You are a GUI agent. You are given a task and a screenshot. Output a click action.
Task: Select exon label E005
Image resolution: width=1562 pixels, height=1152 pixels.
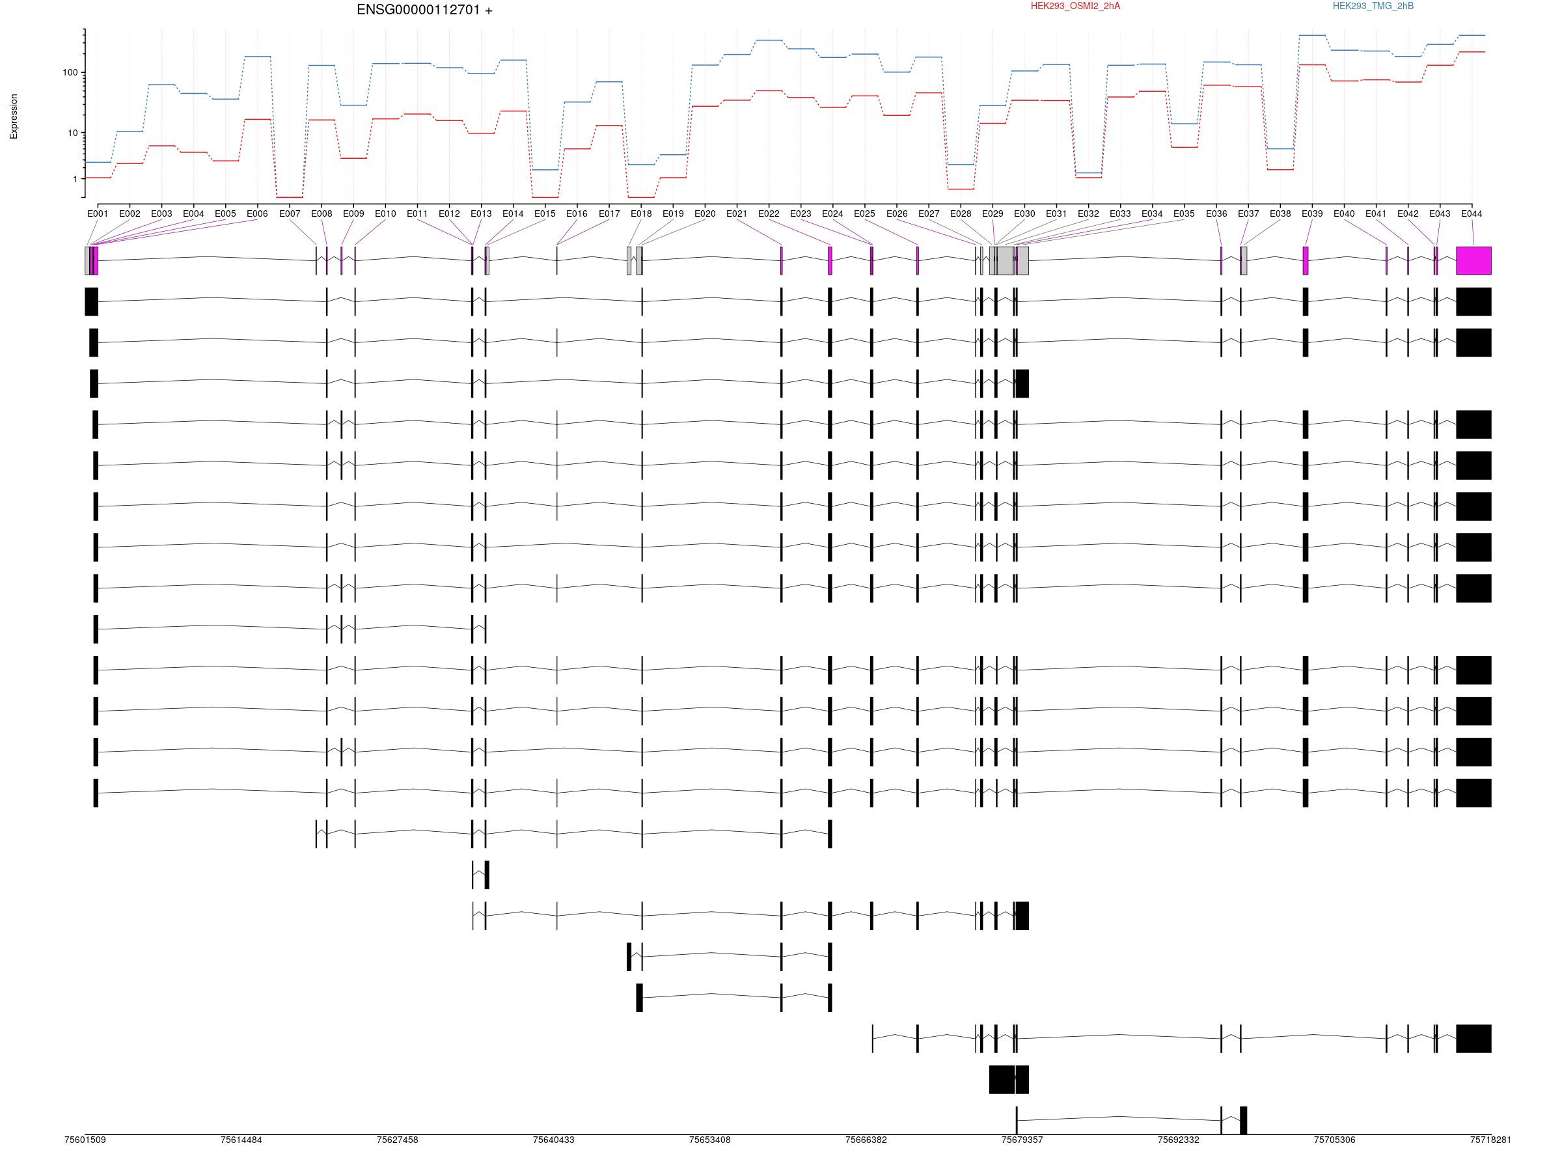point(225,214)
